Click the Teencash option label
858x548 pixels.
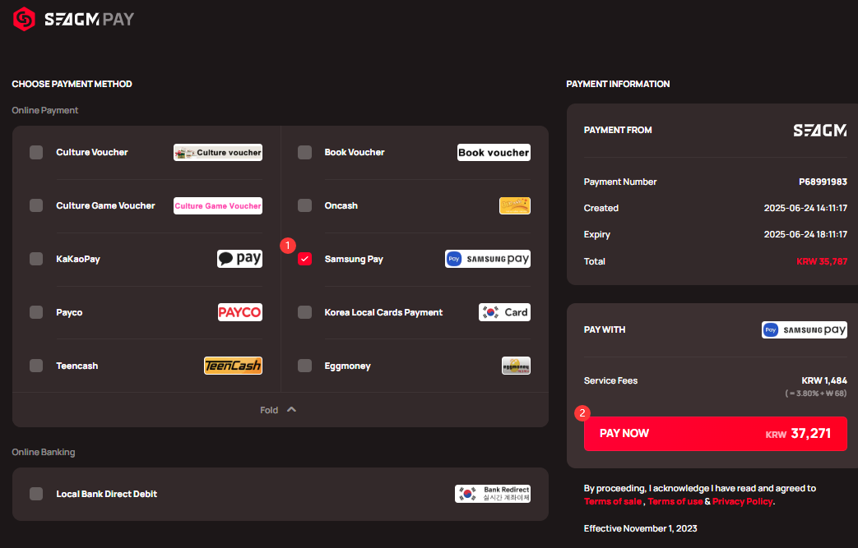tap(77, 366)
